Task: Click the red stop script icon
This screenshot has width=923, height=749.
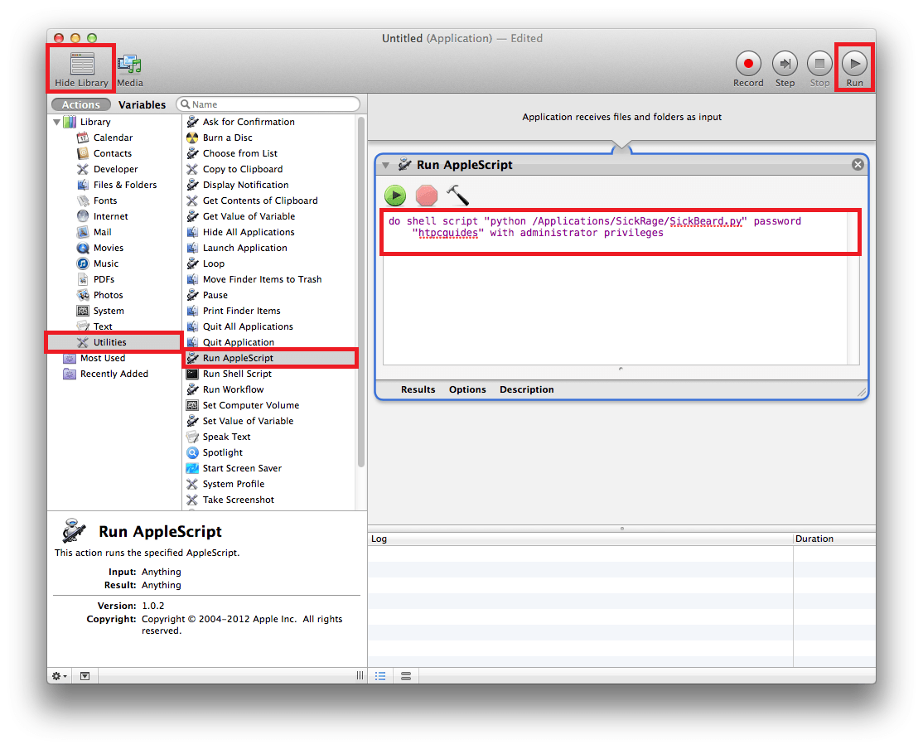Action: (426, 196)
